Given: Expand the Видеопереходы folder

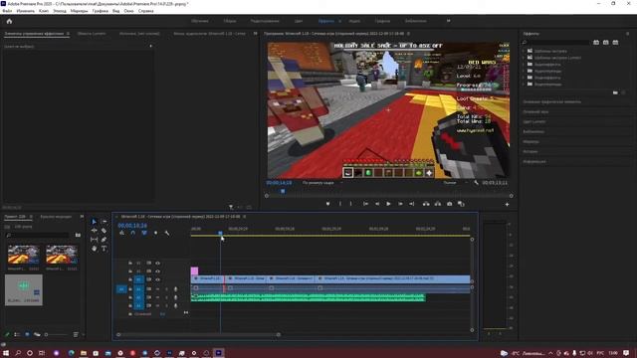Looking at the screenshot, I should click(x=525, y=84).
